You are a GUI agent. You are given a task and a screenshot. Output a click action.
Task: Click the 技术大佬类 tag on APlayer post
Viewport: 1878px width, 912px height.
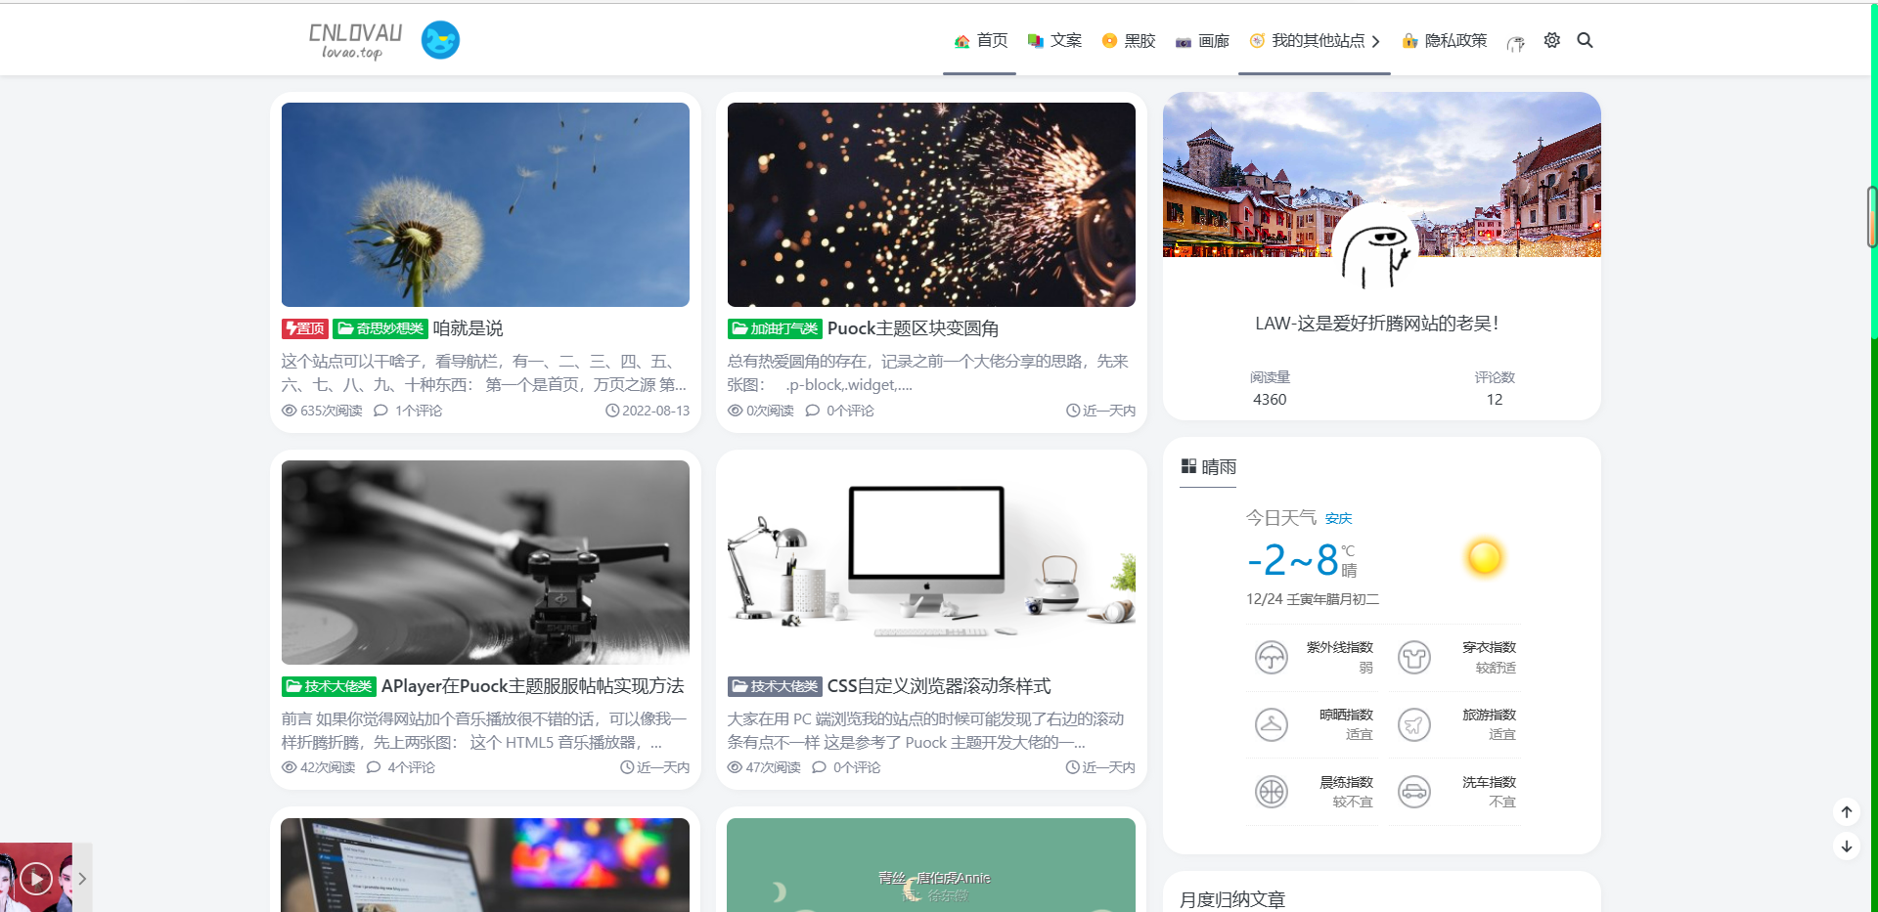(330, 686)
